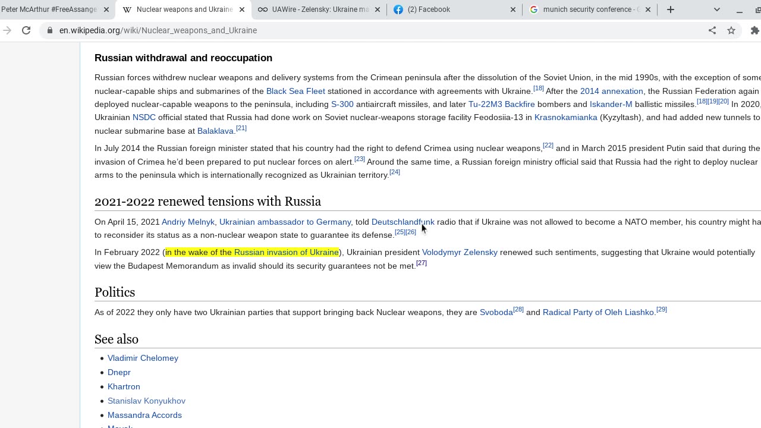Open a new tab with plus button
761x428 pixels.
point(671,10)
